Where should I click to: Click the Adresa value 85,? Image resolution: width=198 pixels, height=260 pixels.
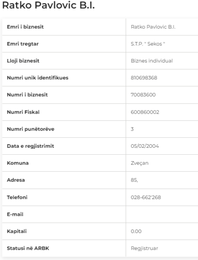coord(134,180)
